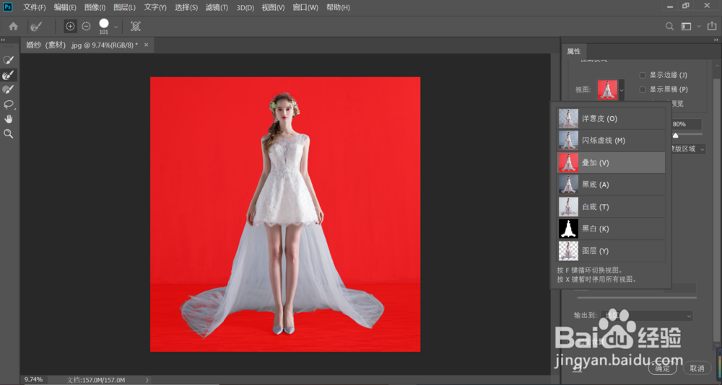722x385 pixels.
Task: Select the Refine Edge Brush tool
Action: tap(9, 75)
